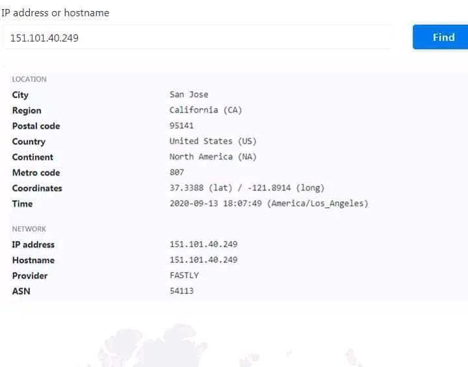This screenshot has width=468, height=367.
Task: Click the Hostname label
Action: (x=33, y=260)
